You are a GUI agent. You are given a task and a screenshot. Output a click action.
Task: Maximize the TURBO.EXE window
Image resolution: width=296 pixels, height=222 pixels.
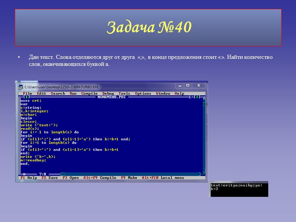[x=188, y=85]
